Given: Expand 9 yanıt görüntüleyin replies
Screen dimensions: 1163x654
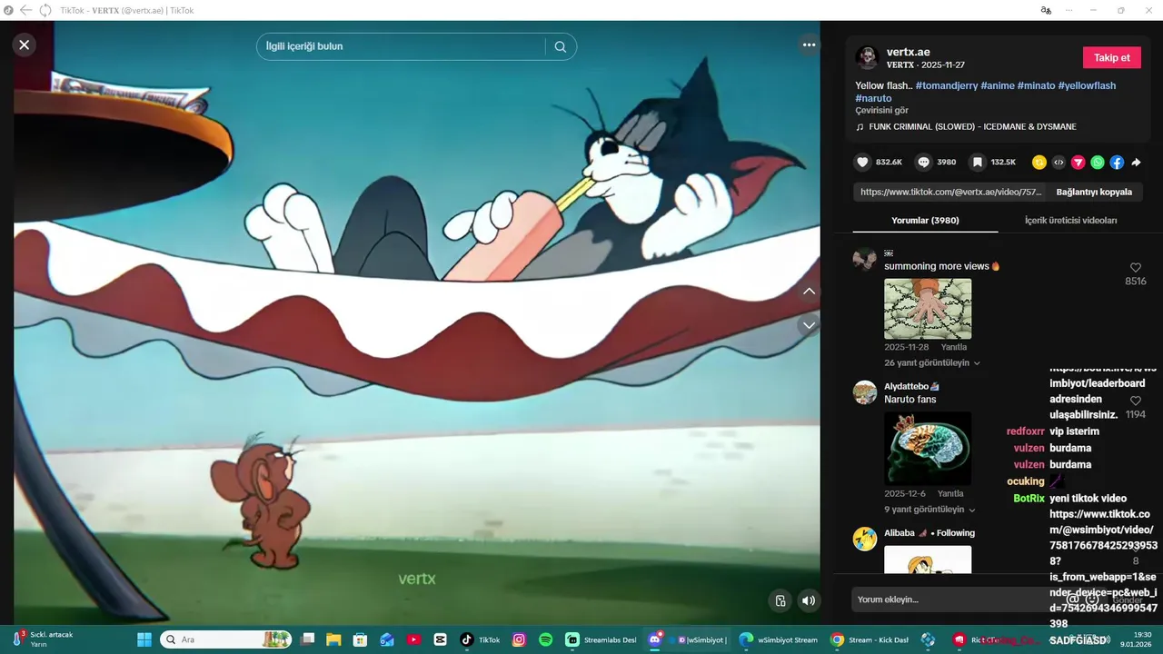Looking at the screenshot, I should click(x=929, y=510).
